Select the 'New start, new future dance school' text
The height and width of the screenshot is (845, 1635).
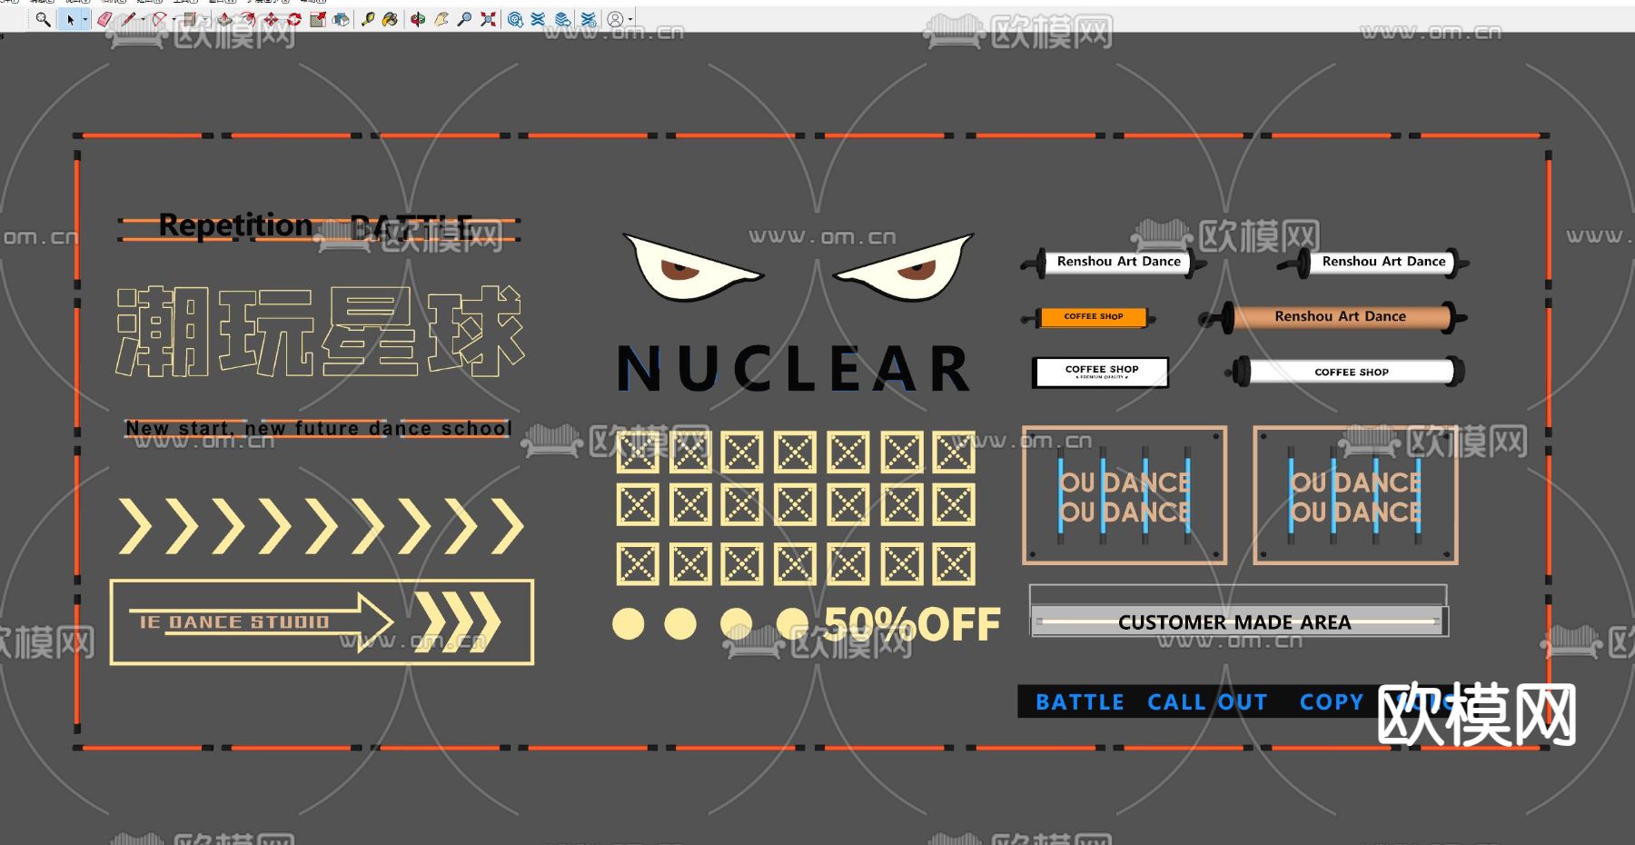(x=319, y=428)
